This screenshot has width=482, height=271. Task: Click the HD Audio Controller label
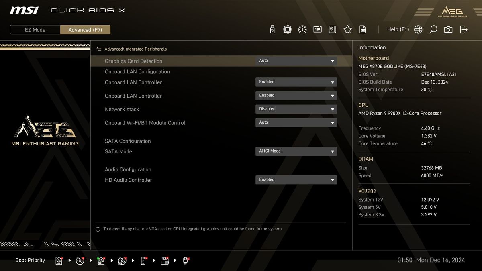pos(129,180)
